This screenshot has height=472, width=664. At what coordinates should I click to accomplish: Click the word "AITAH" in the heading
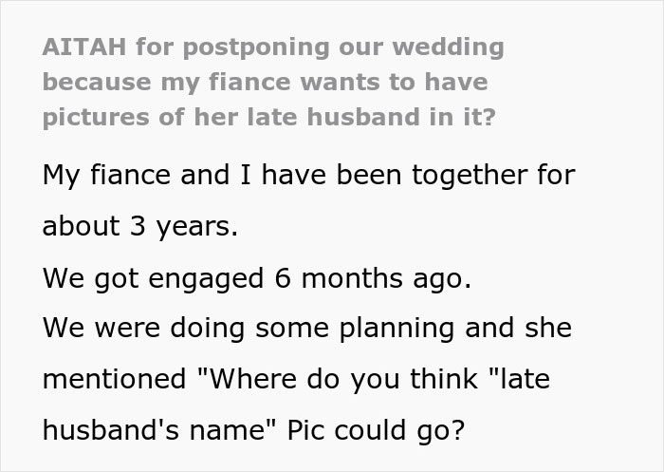click(84, 47)
